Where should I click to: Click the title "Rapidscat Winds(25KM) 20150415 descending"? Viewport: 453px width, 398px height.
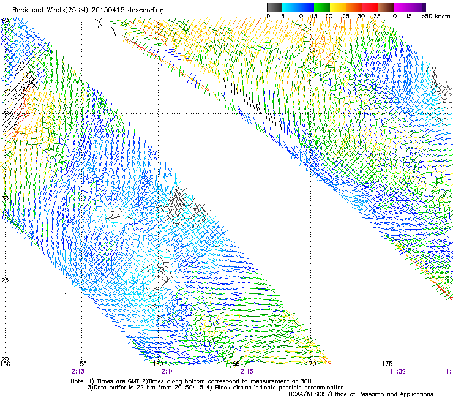(88, 10)
